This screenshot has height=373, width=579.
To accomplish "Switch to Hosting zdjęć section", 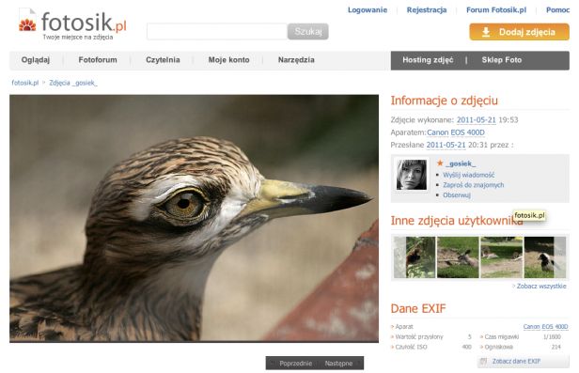I will click(428, 60).
